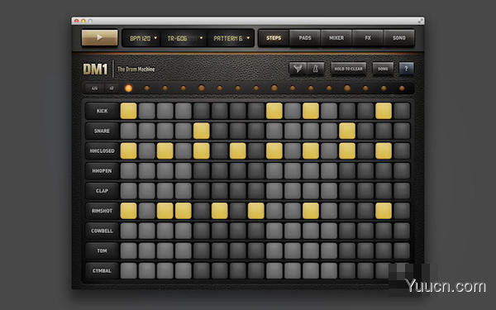
Task: Disable HHClosed step 3
Action: (165, 151)
